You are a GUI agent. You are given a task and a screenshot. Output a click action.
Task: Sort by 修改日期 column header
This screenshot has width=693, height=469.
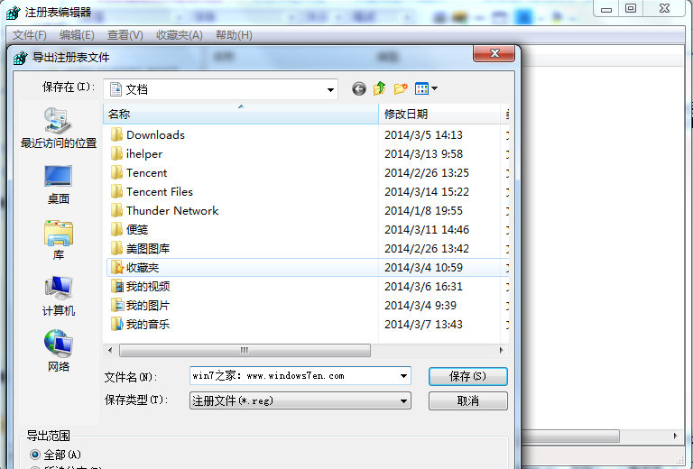click(406, 114)
